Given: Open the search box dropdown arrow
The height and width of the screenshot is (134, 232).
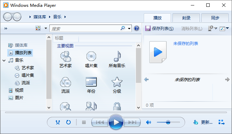Looking at the screenshot, I should tap(129, 29).
